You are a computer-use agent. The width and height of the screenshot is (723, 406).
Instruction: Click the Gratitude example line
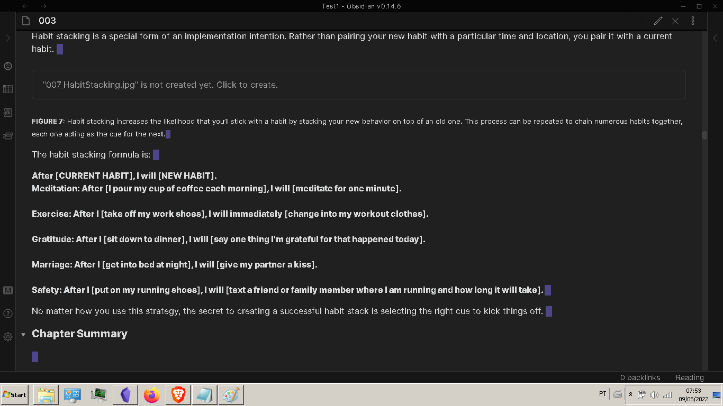point(229,239)
